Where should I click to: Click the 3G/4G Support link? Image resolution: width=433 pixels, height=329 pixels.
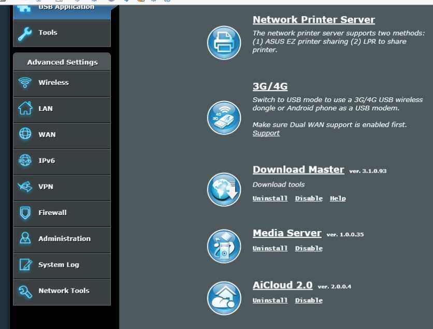[x=266, y=133]
